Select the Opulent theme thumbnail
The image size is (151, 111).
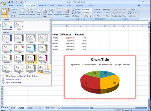(43, 59)
